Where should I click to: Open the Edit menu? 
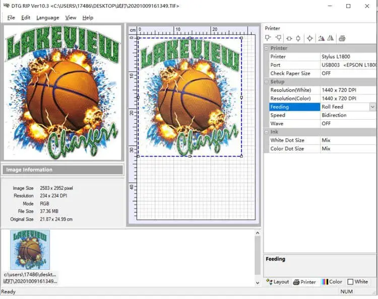[26, 18]
